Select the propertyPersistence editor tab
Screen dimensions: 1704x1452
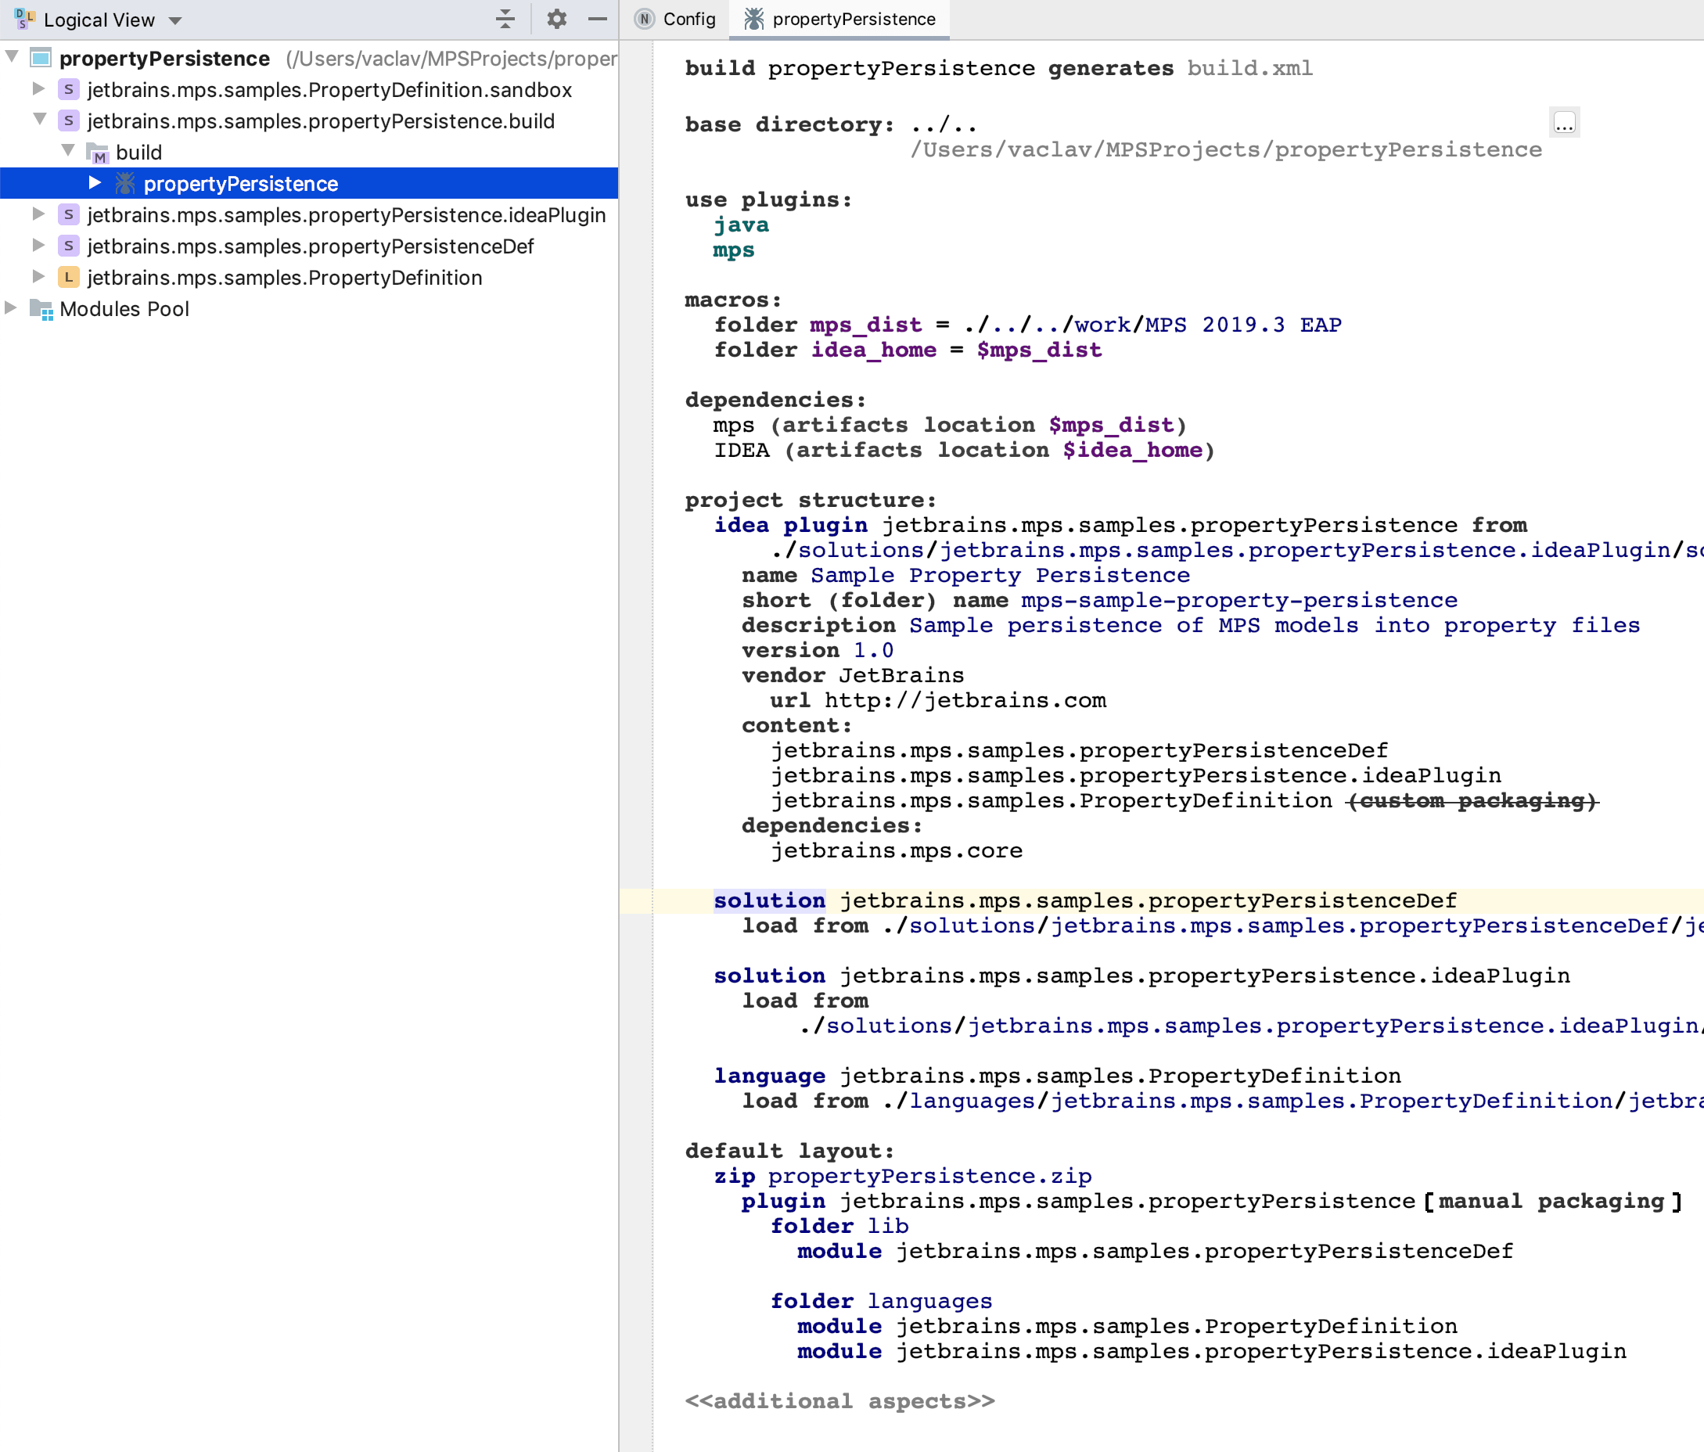[x=839, y=19]
